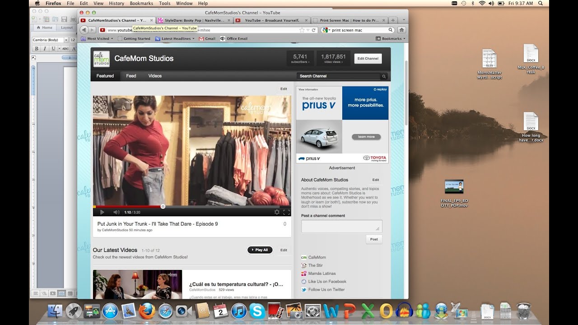Launch Firefox from the Dock
The image size is (578, 325).
(x=147, y=311)
